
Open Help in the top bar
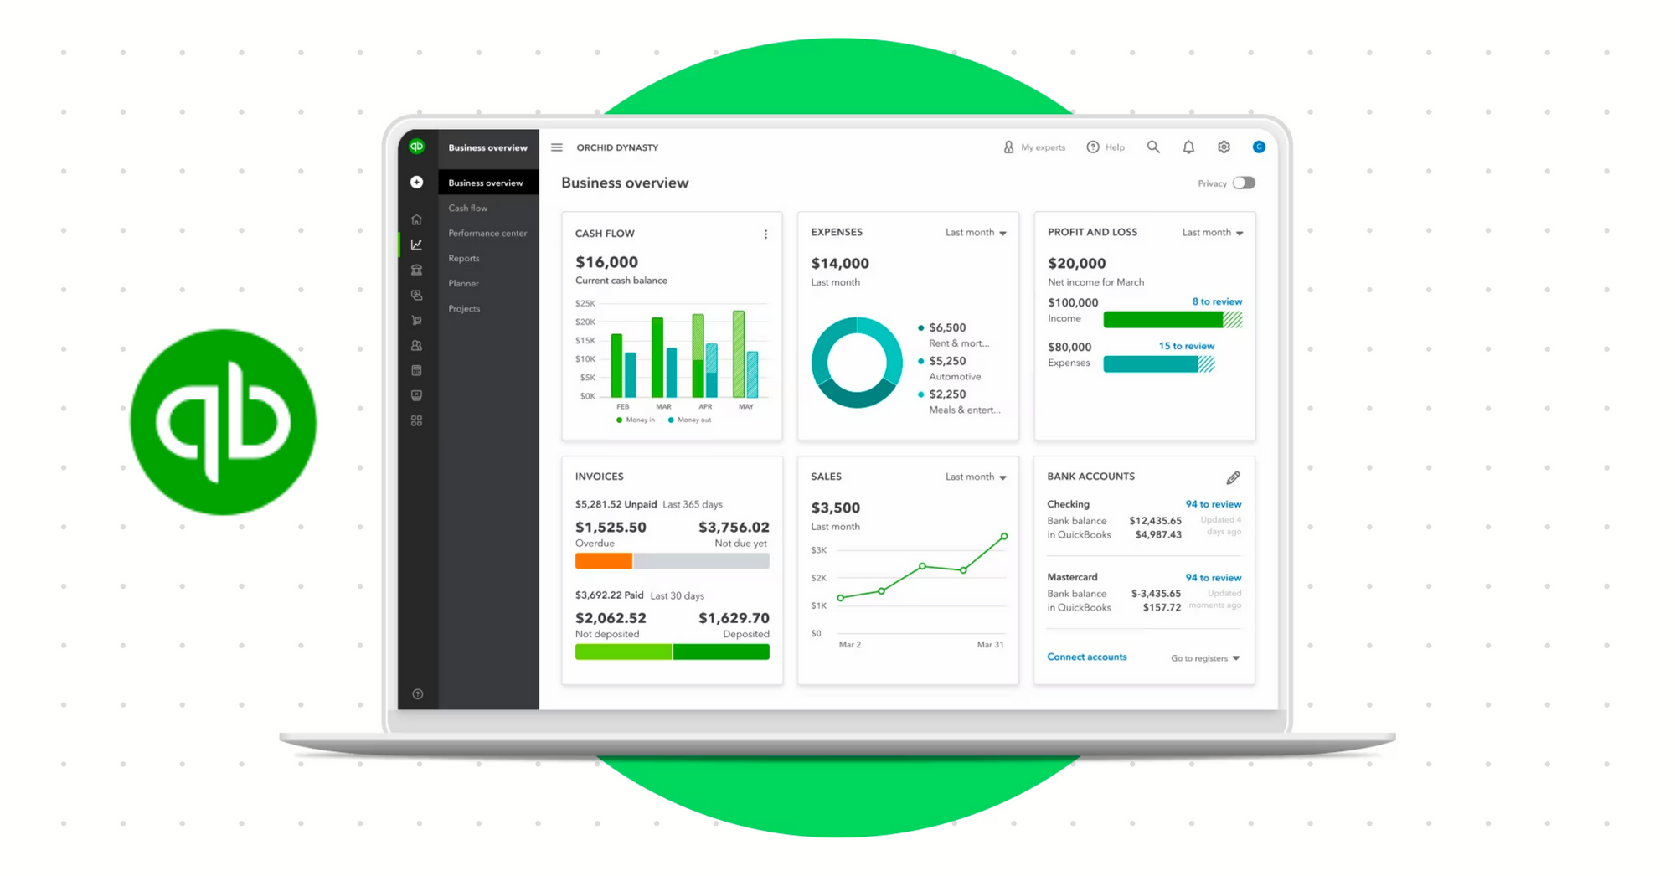coord(1105,147)
